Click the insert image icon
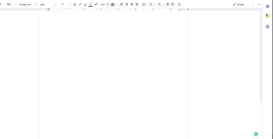Viewport: 273px width, 139px height. 113,5
